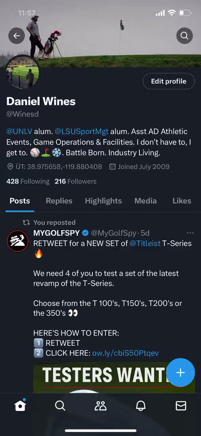
Task: Switch to the Highlights tab
Action: tap(103, 201)
